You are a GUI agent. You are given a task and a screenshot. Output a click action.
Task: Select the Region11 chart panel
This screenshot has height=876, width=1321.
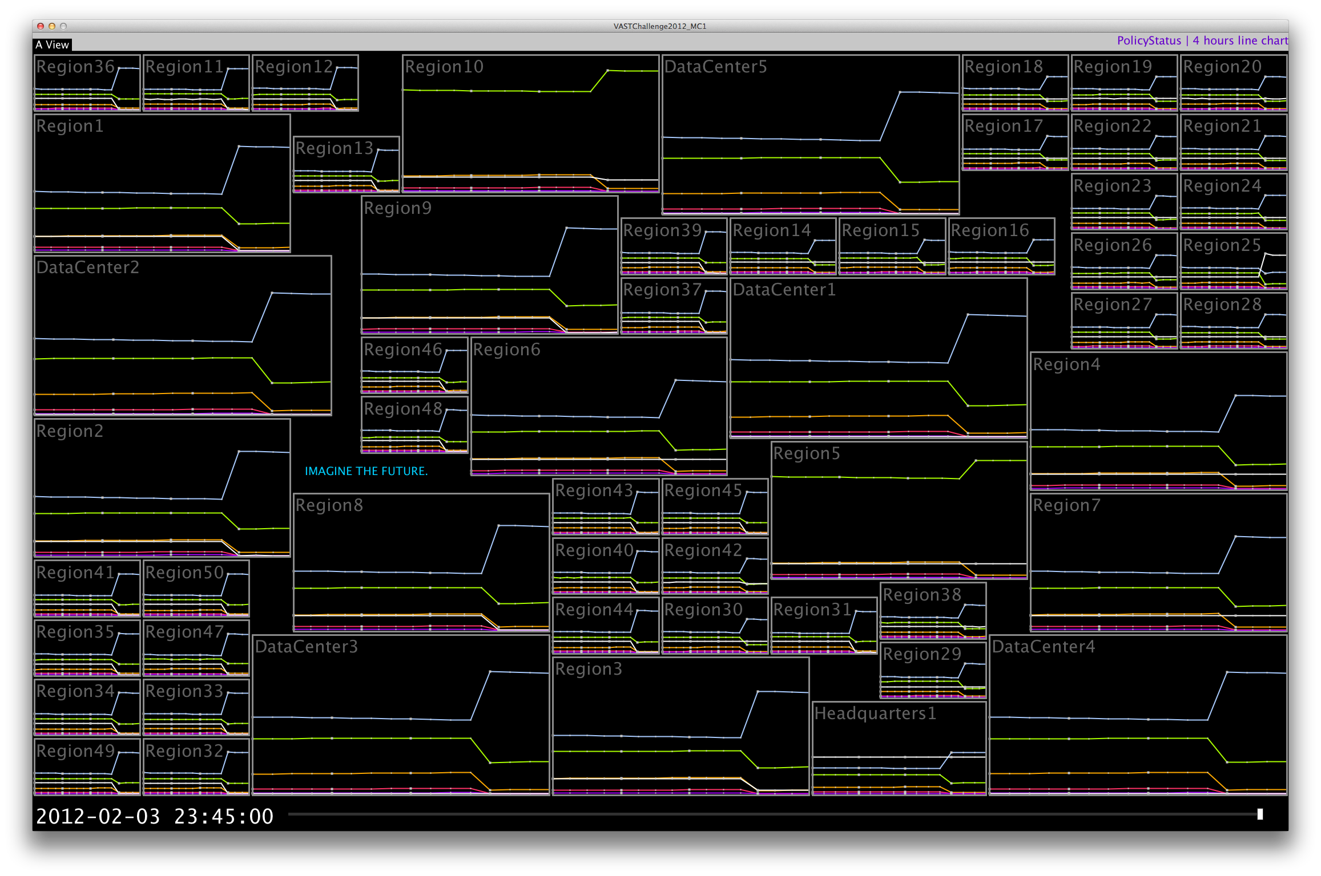pyautogui.click(x=196, y=83)
